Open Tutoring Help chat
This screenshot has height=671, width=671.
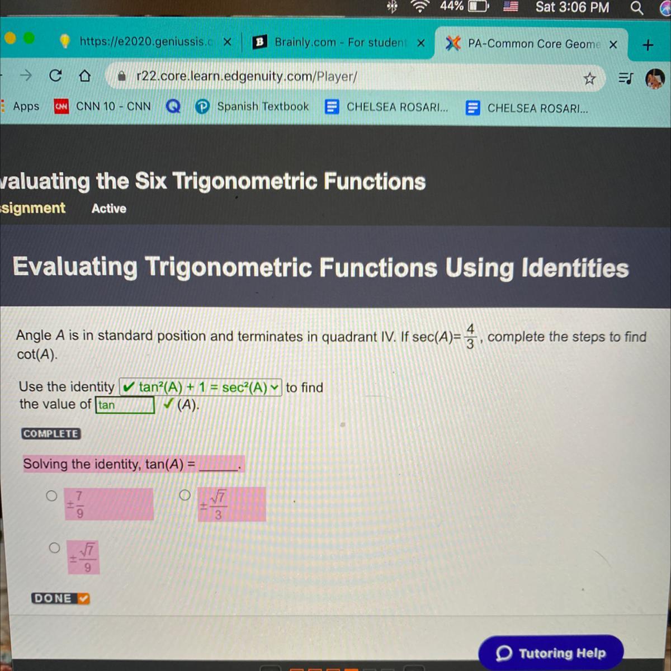pyautogui.click(x=551, y=653)
